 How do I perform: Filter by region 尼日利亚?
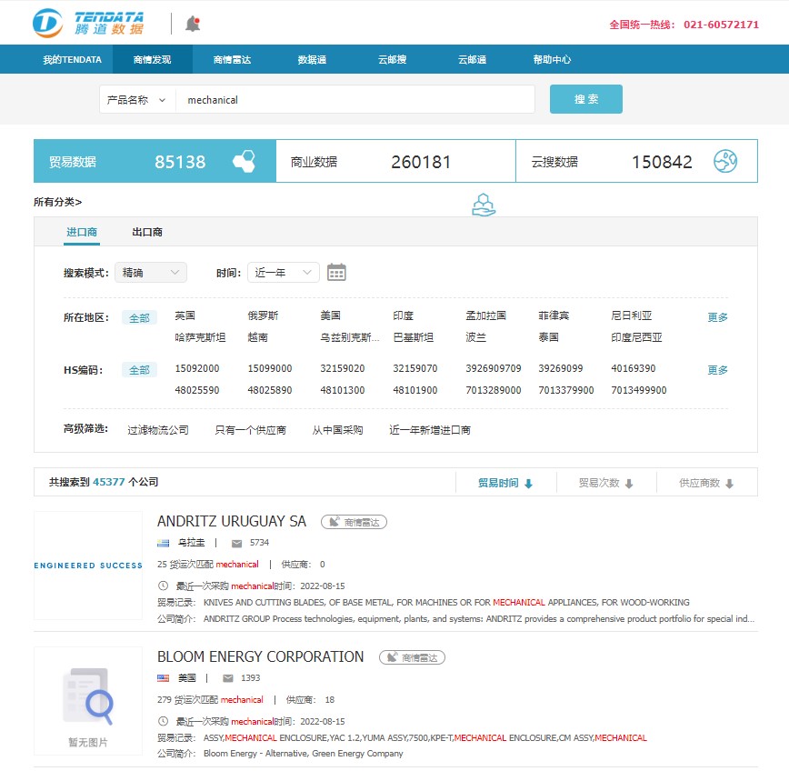click(632, 315)
